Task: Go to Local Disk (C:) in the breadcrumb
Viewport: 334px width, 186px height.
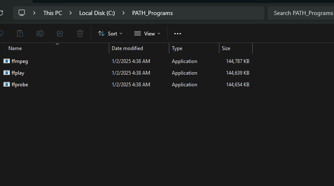Action: coord(97,13)
